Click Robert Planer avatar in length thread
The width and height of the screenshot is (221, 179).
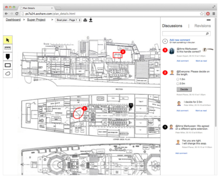[x=172, y=73]
